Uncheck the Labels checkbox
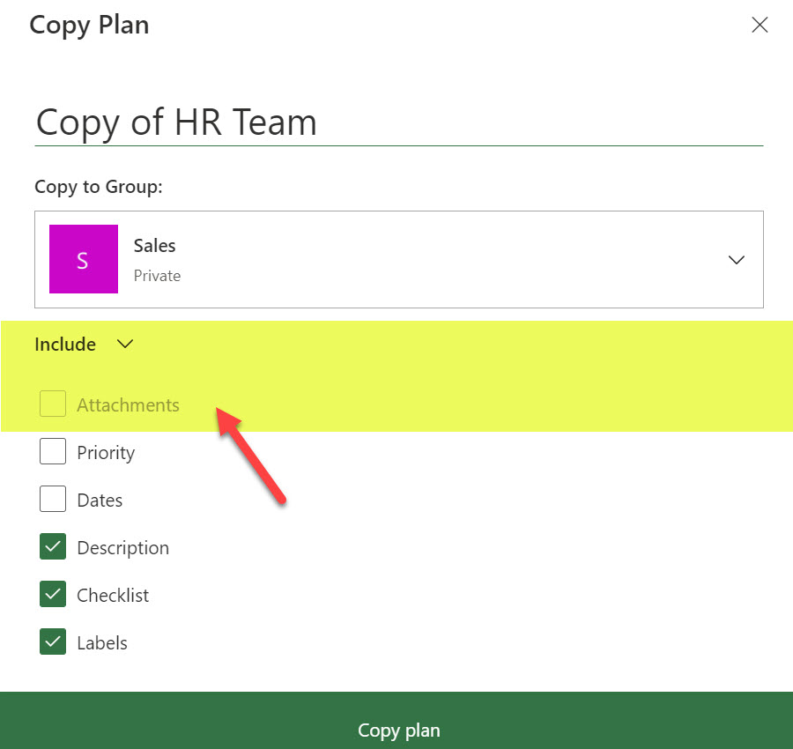The height and width of the screenshot is (749, 793). tap(52, 641)
